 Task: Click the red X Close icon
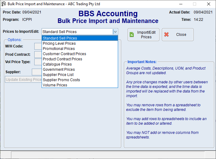pos(166,35)
